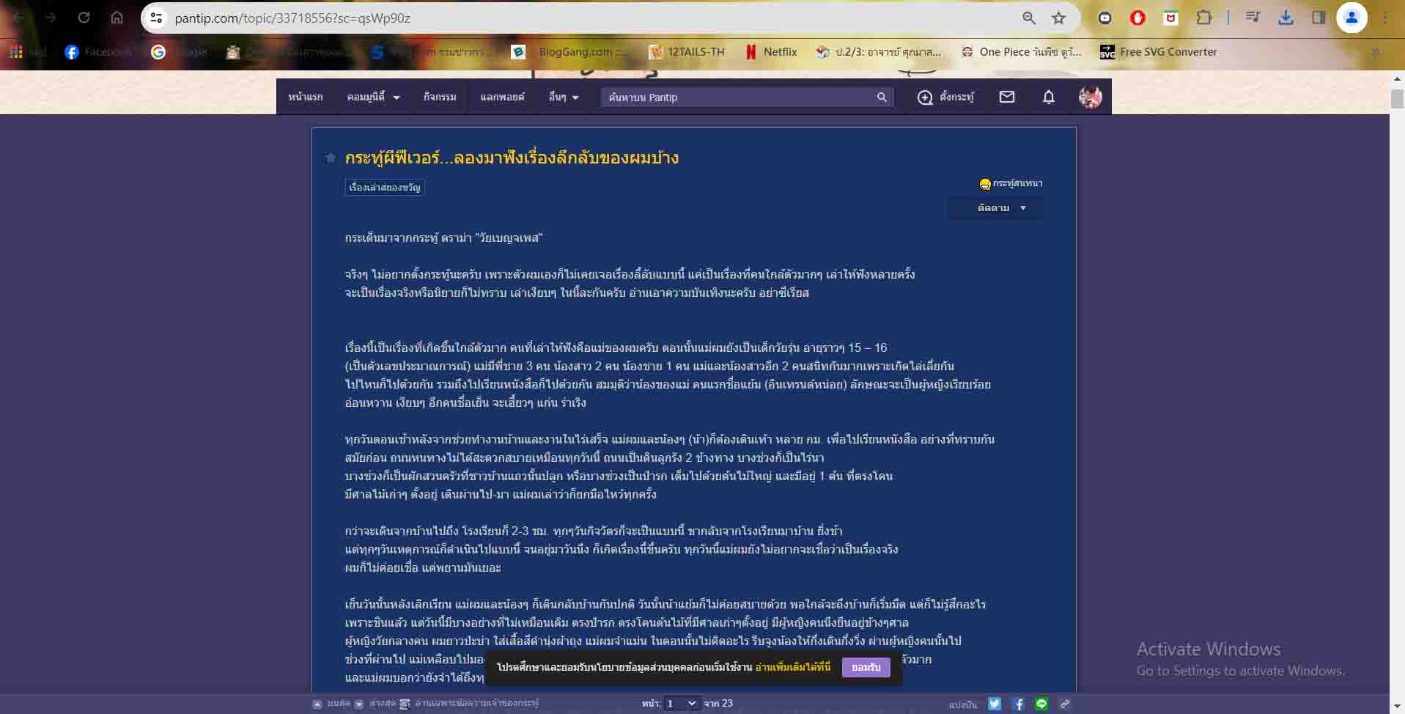Click the search magnifier in Pantip search box
This screenshot has height=714, width=1405.
coord(882,97)
